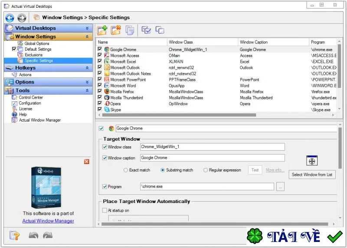The height and width of the screenshot is (248, 347).
Task: Click the overlapping windows toolbar icon
Action: [x=160, y=30]
